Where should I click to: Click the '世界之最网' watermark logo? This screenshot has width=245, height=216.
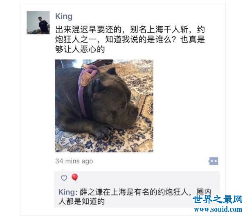click(x=217, y=200)
